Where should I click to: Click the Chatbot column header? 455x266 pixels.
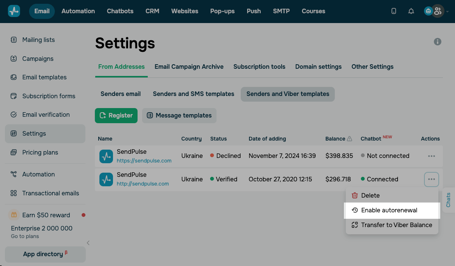pos(371,139)
